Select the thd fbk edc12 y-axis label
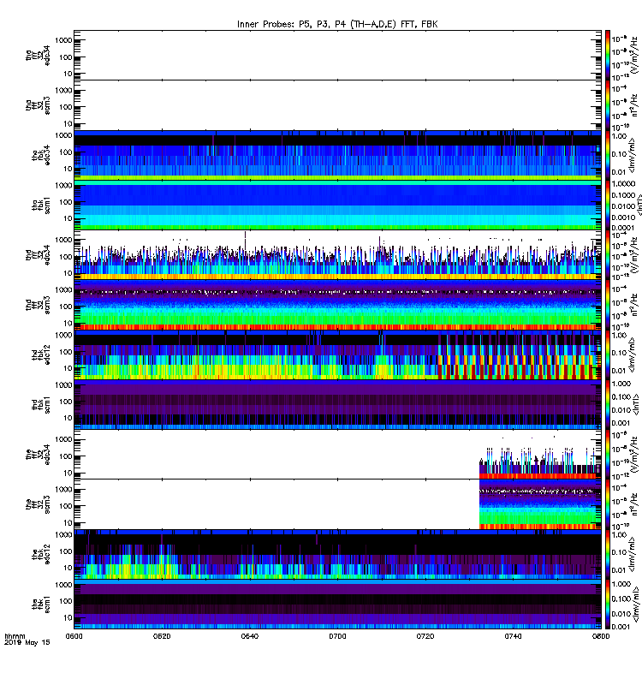The width and height of the screenshot is (642, 685). tap(41, 354)
